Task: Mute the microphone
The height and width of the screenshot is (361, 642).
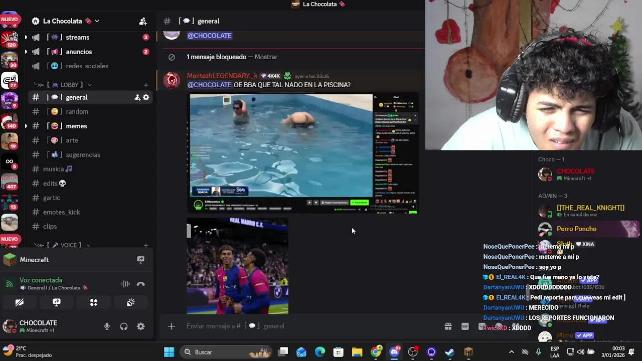Action: [107, 326]
